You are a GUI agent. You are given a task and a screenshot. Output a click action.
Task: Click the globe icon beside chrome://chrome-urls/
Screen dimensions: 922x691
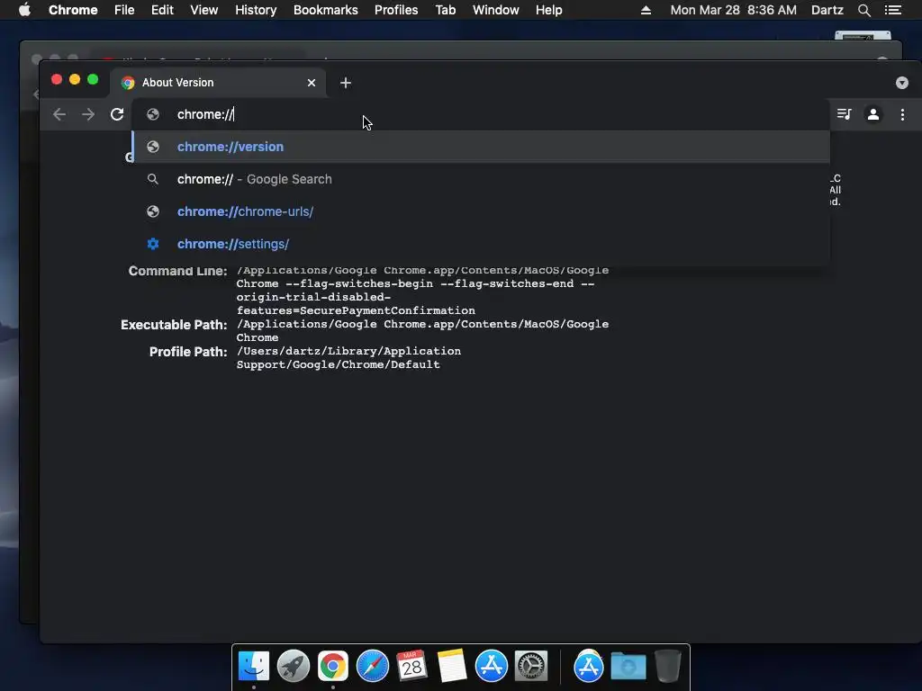[x=153, y=211]
